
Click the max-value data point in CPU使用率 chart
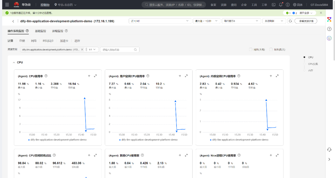click(85, 98)
